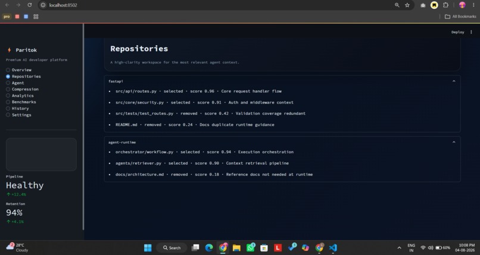The height and width of the screenshot is (255, 480).
Task: Open the Streamlit kebab menu beside Deploy
Action: coord(471,32)
